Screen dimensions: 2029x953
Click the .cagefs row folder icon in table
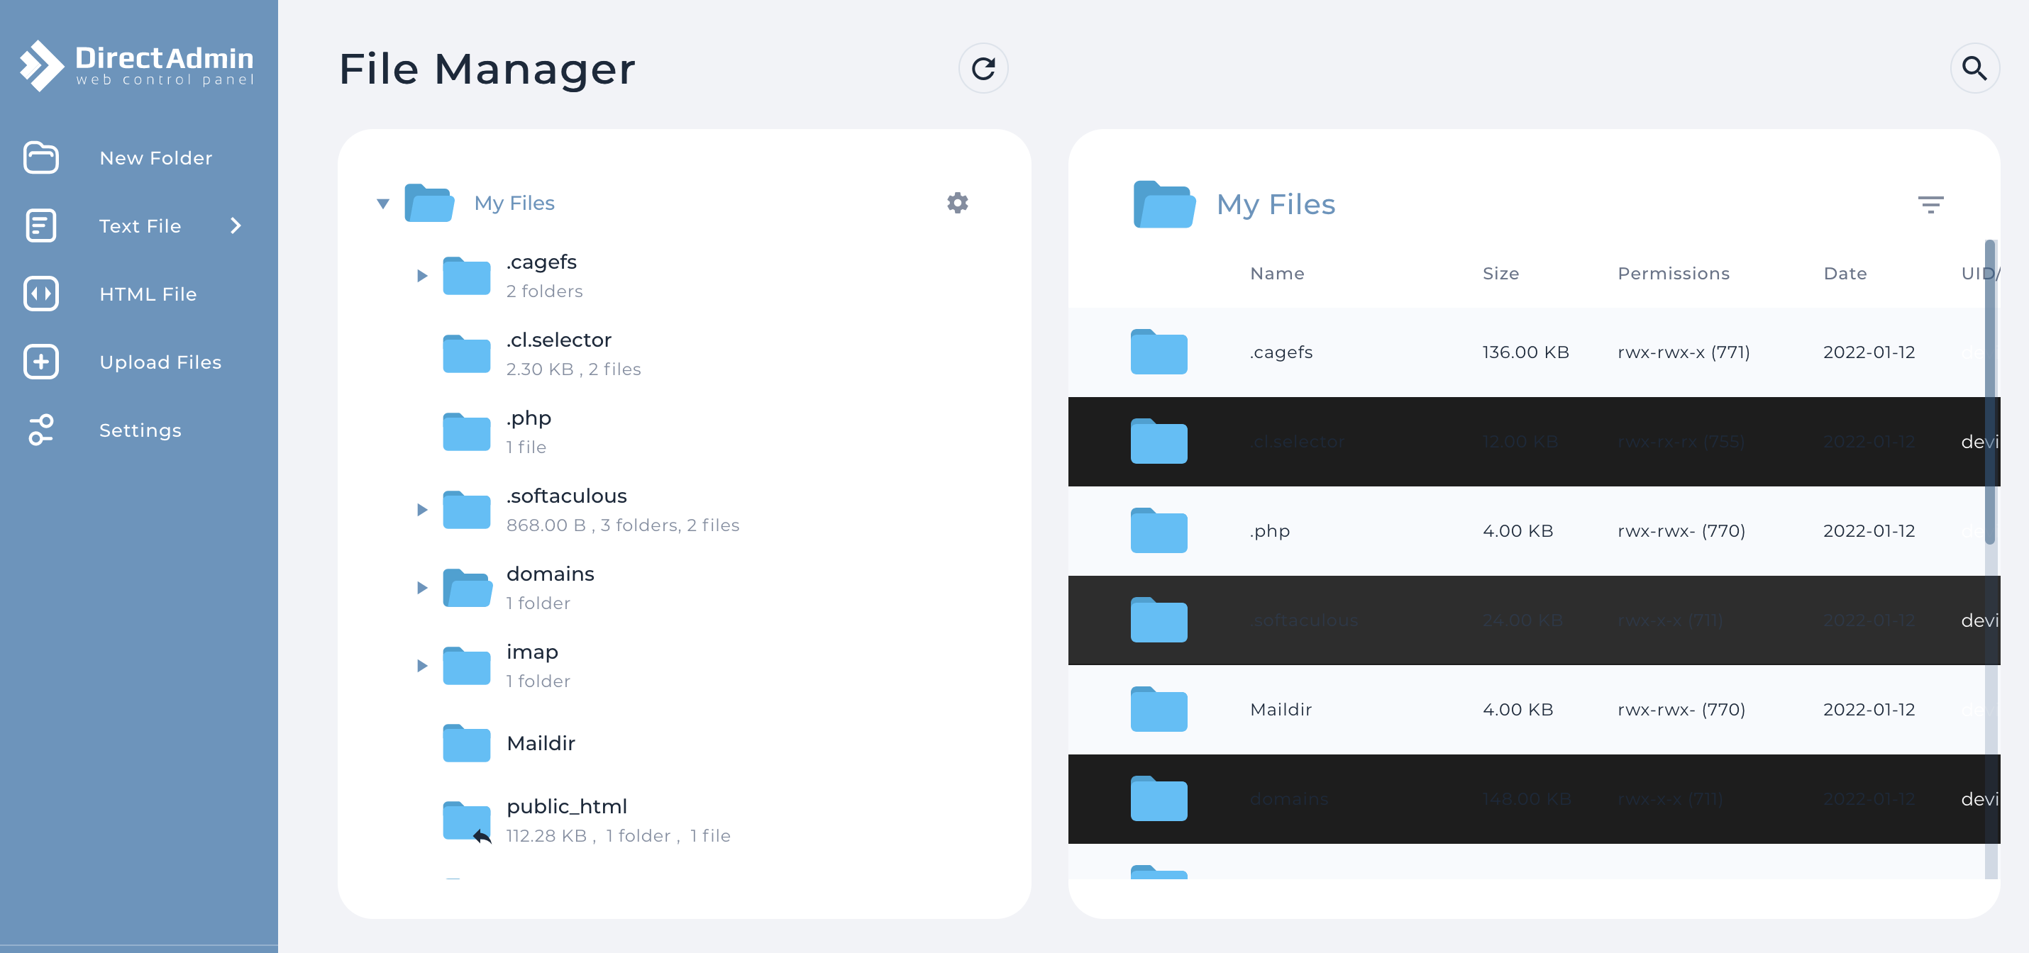click(x=1159, y=351)
